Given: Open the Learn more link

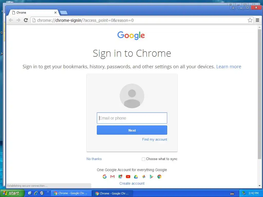Looking at the screenshot, I should coord(228,67).
